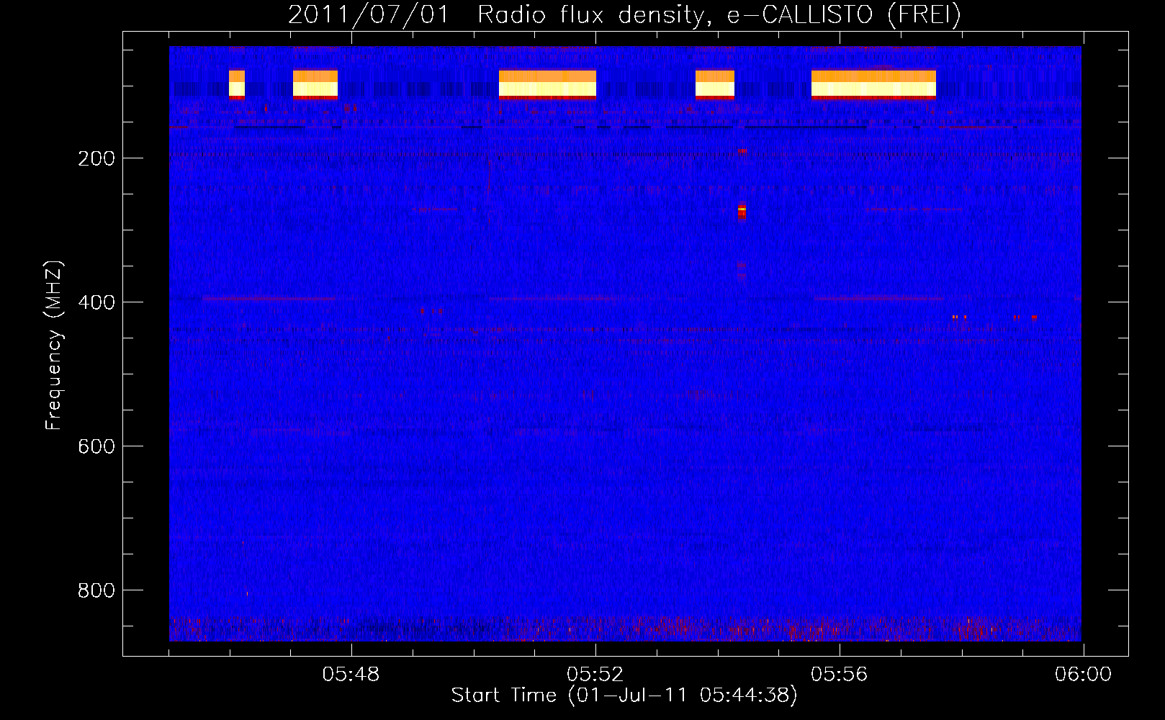Image resolution: width=1165 pixels, height=720 pixels.
Task: Click the 200 frequency tick label
Action: point(96,158)
